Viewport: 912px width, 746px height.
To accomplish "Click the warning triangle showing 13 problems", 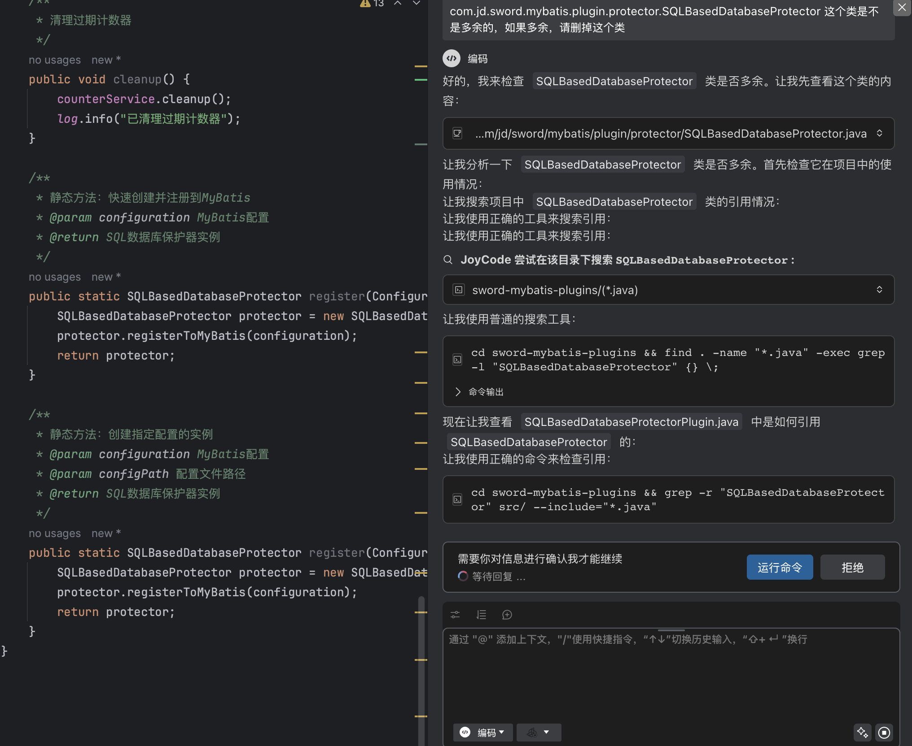I will pos(365,4).
